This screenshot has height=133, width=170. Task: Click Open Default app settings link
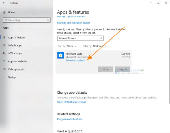(x=72, y=102)
